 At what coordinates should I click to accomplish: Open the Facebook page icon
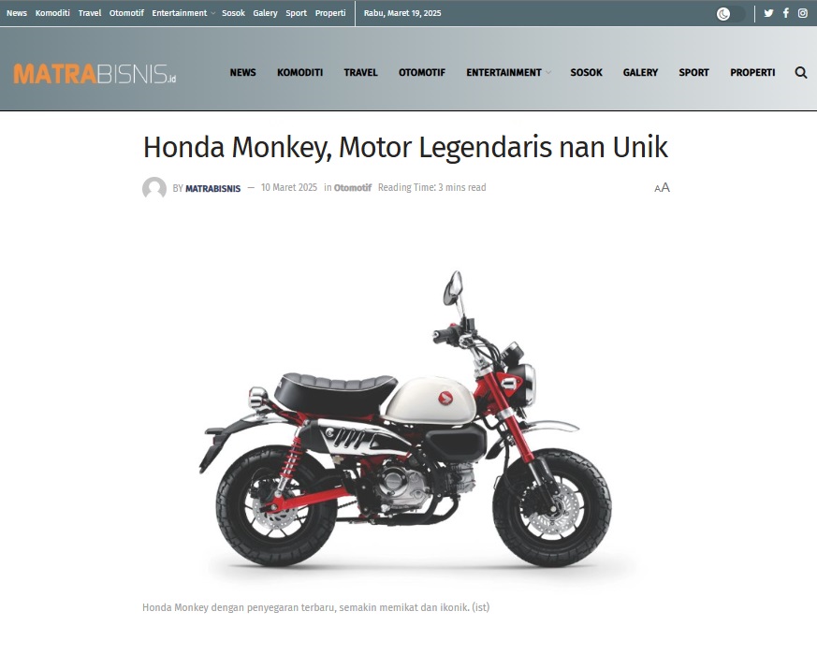tap(786, 13)
